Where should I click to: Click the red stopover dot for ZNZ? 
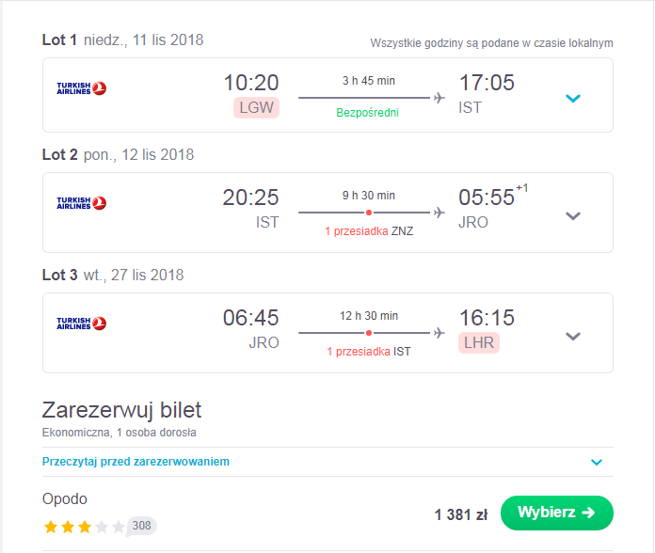(x=369, y=213)
